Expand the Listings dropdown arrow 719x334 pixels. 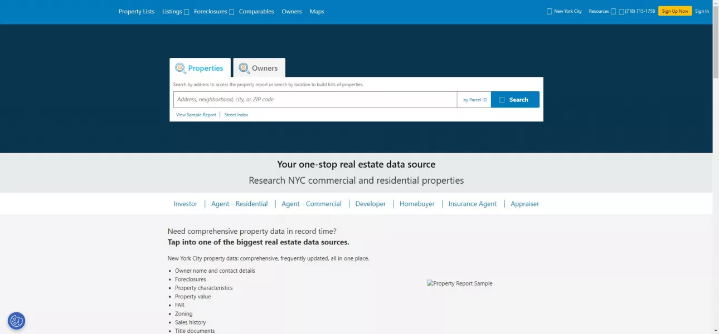pyautogui.click(x=187, y=12)
